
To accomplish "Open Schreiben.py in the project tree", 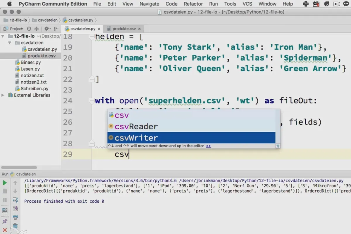I will (35, 89).
